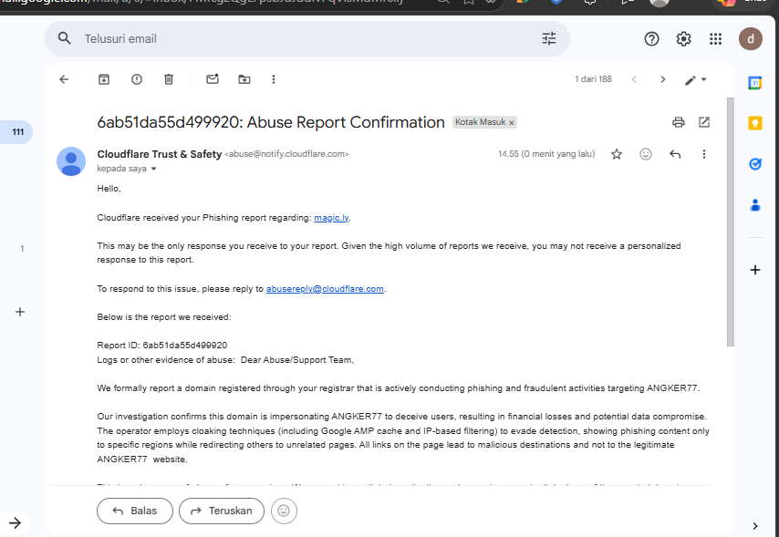The image size is (779, 537).
Task: Create new label with left sidebar plus
Action: [20, 312]
